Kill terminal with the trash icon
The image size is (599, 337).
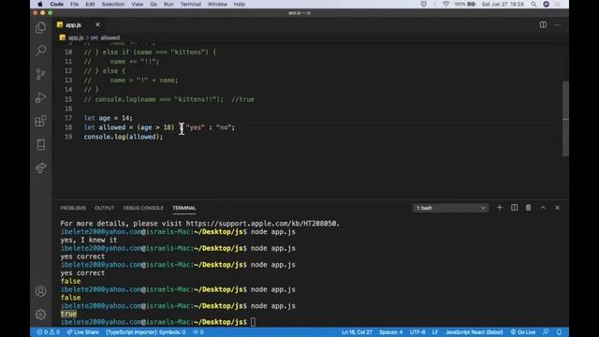pyautogui.click(x=528, y=208)
